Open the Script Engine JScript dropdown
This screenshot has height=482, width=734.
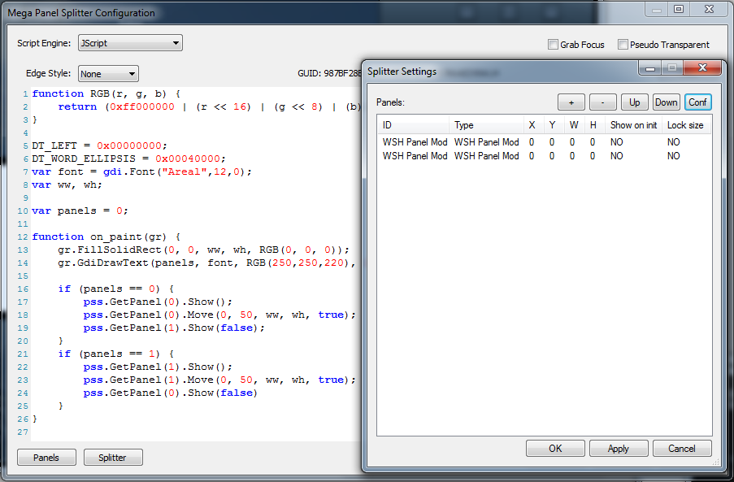pyautogui.click(x=130, y=43)
